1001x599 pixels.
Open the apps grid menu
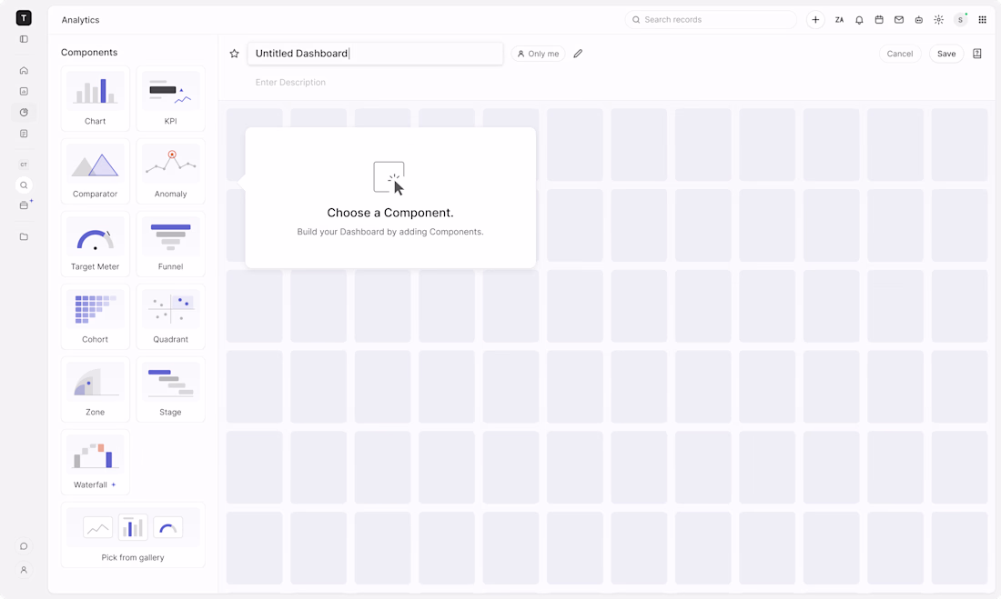click(x=982, y=20)
